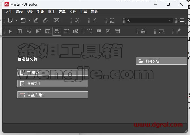The height and width of the screenshot is (135, 190).
Task: Click the Snapshot camera tool
Action: coord(76,31)
